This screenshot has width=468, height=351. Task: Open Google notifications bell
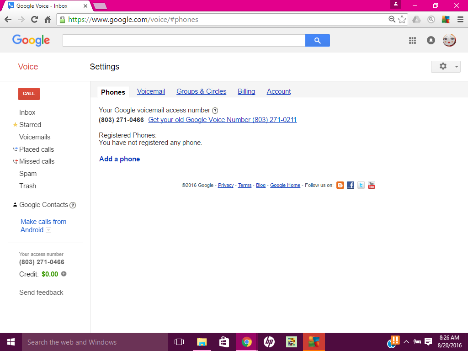tap(431, 40)
